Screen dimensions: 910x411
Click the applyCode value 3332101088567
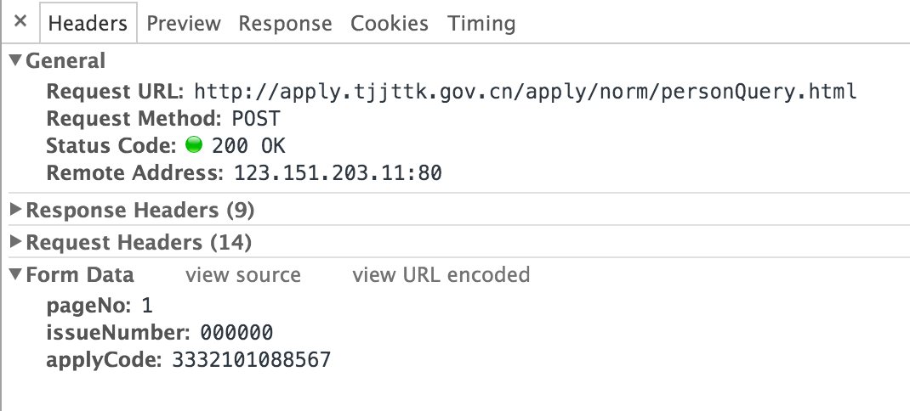251,359
